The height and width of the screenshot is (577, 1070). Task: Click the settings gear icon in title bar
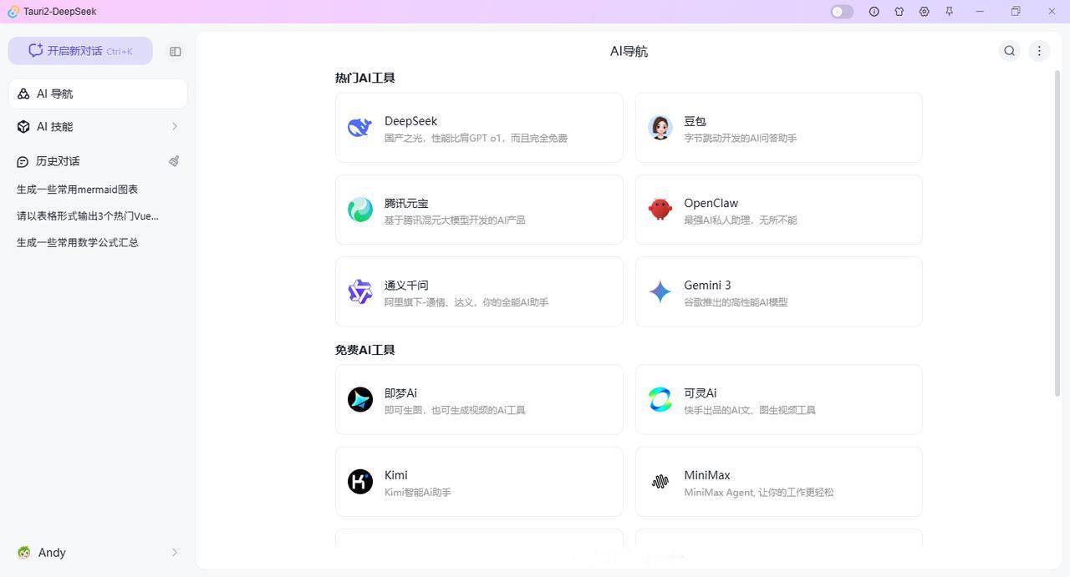click(924, 12)
